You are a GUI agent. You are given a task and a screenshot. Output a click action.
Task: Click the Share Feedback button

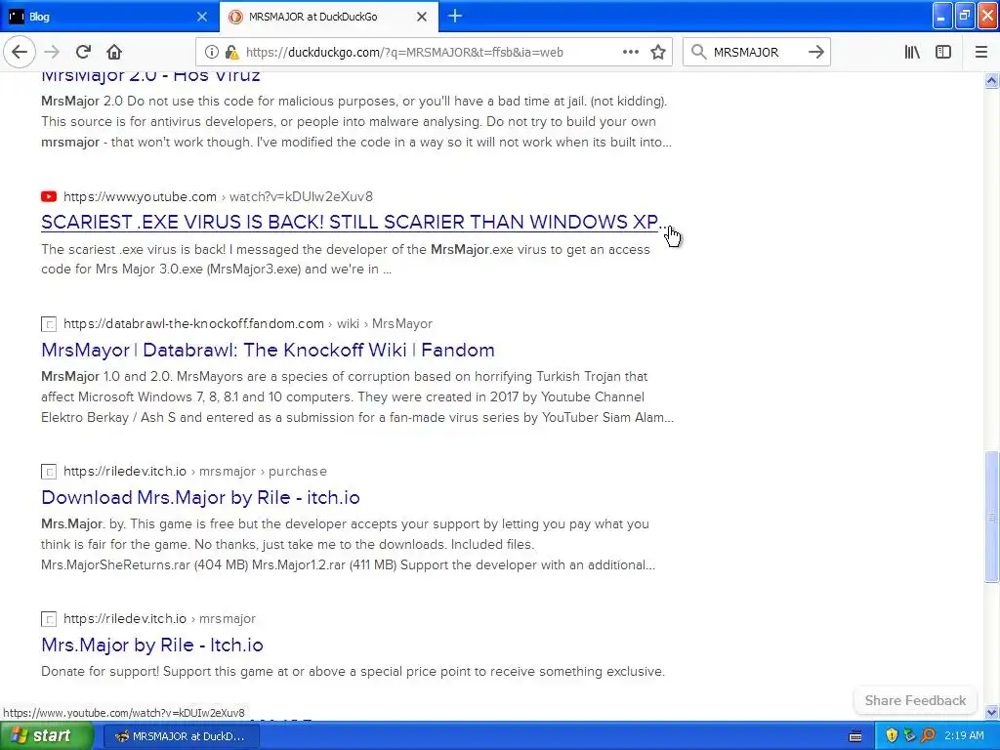[915, 700]
